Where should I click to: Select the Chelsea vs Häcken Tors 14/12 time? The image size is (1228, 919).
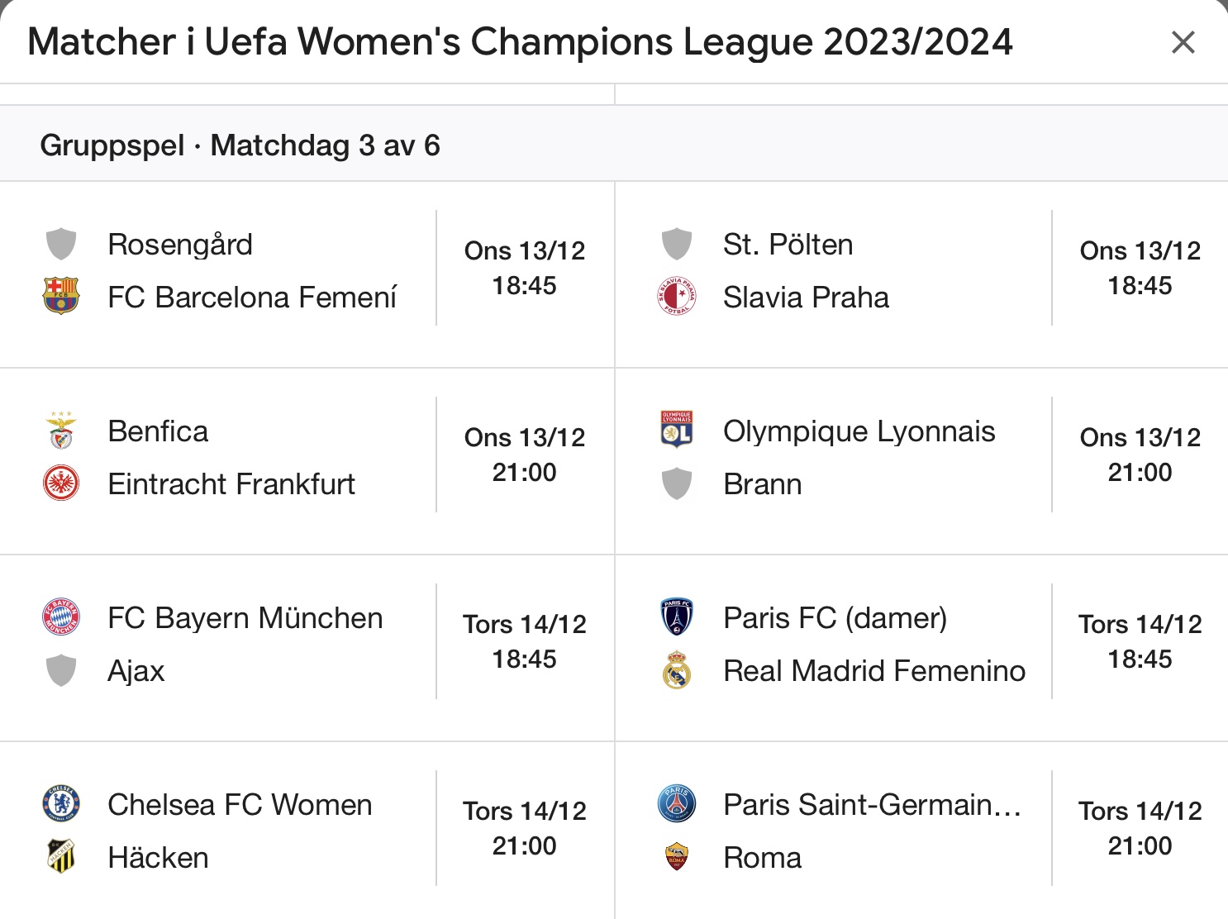(x=525, y=811)
